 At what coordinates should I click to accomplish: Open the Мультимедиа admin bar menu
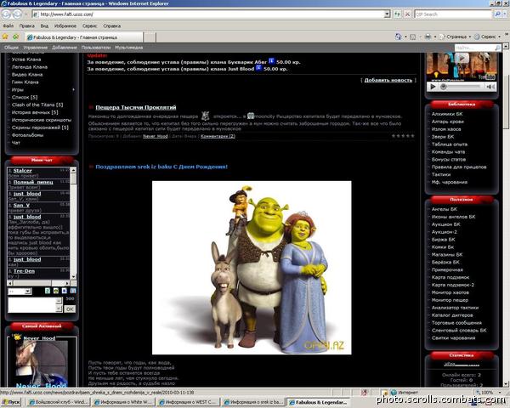point(129,48)
